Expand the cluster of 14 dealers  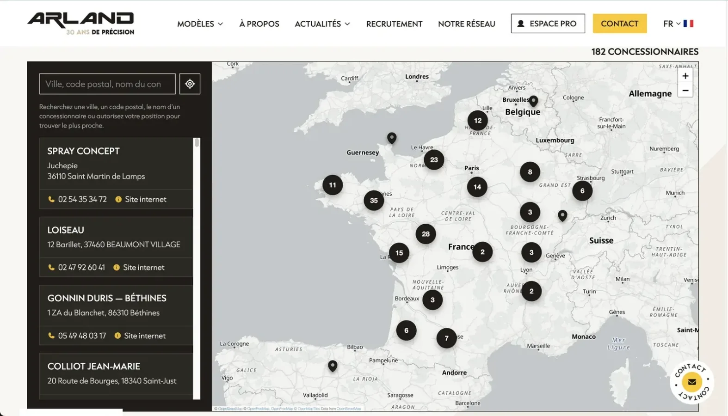coord(477,187)
